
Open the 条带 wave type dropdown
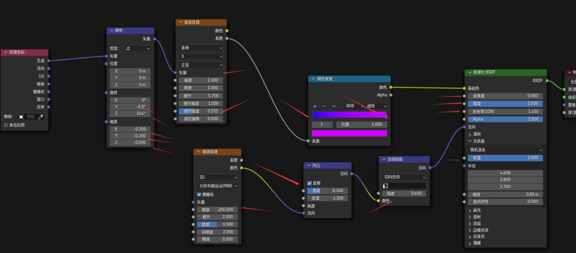[201, 48]
